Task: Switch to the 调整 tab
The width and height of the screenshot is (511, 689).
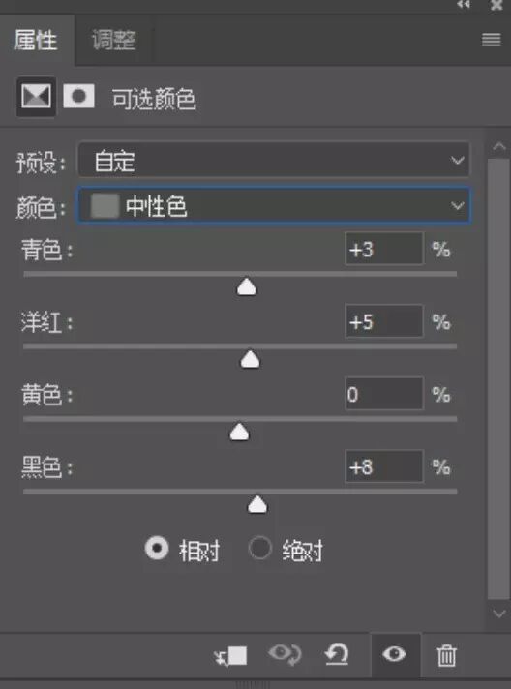Action: click(114, 41)
